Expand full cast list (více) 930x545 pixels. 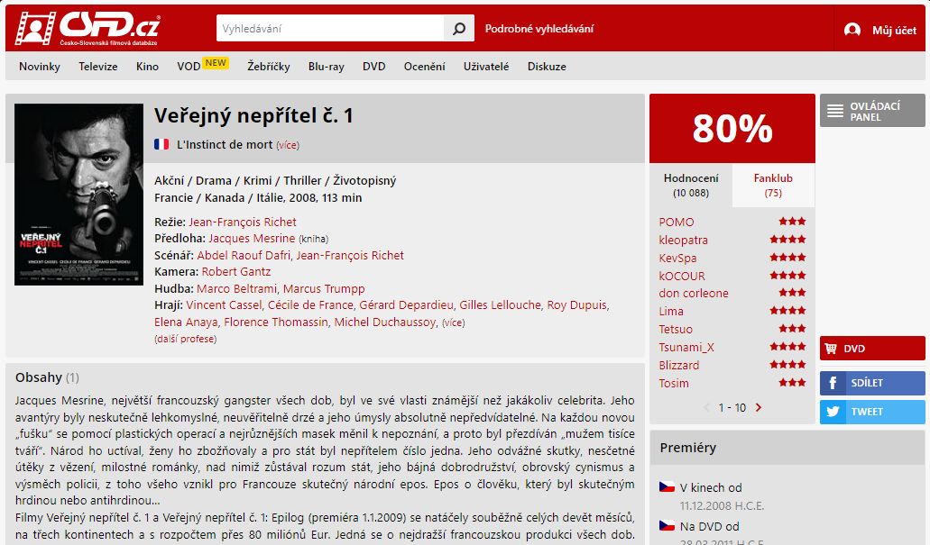coord(454,322)
